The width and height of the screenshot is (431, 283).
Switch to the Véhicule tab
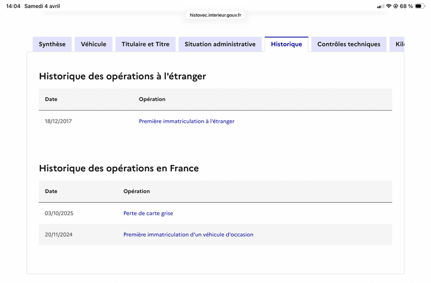(x=94, y=44)
